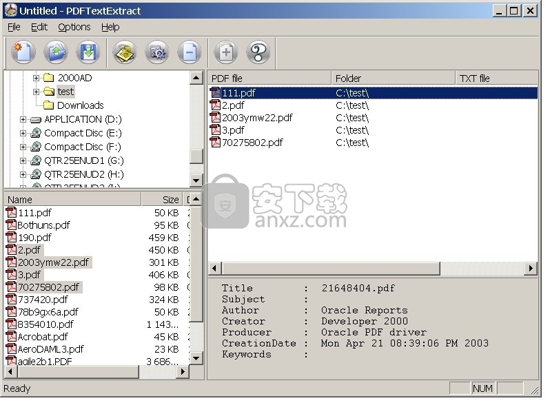Viewport: 550px width, 405px height.
Task: Click the Open project folder toolbar icon
Action: pos(56,52)
